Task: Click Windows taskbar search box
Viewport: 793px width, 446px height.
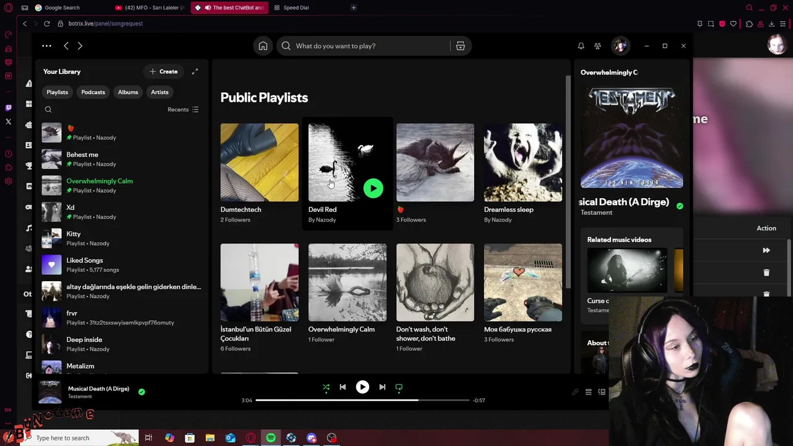Action: (78, 438)
